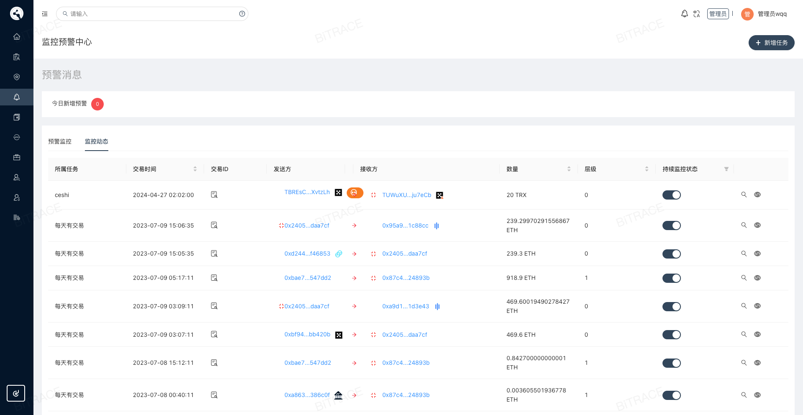Screen dimensions: 803x415
Task: Open the briefcase icon in sidebar
Action: (17, 157)
